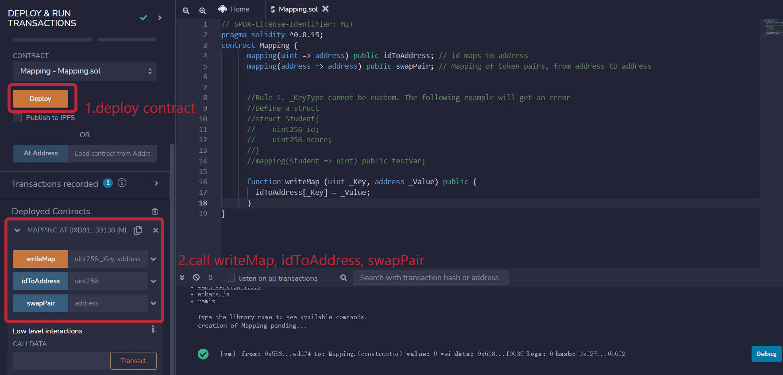Click the Debug button for transaction

click(x=766, y=354)
